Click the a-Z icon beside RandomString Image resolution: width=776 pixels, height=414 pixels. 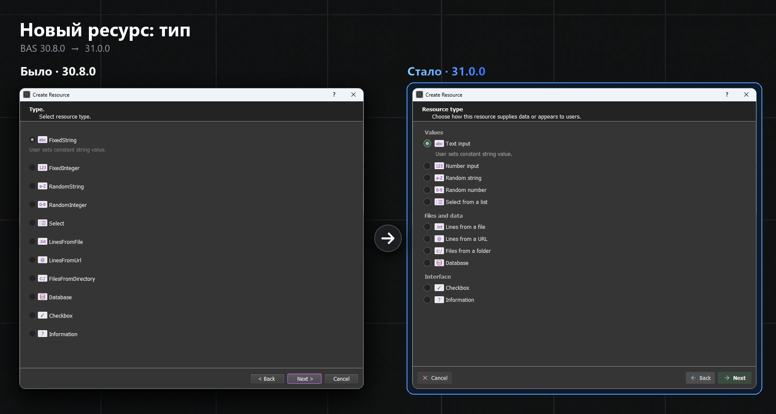42,186
